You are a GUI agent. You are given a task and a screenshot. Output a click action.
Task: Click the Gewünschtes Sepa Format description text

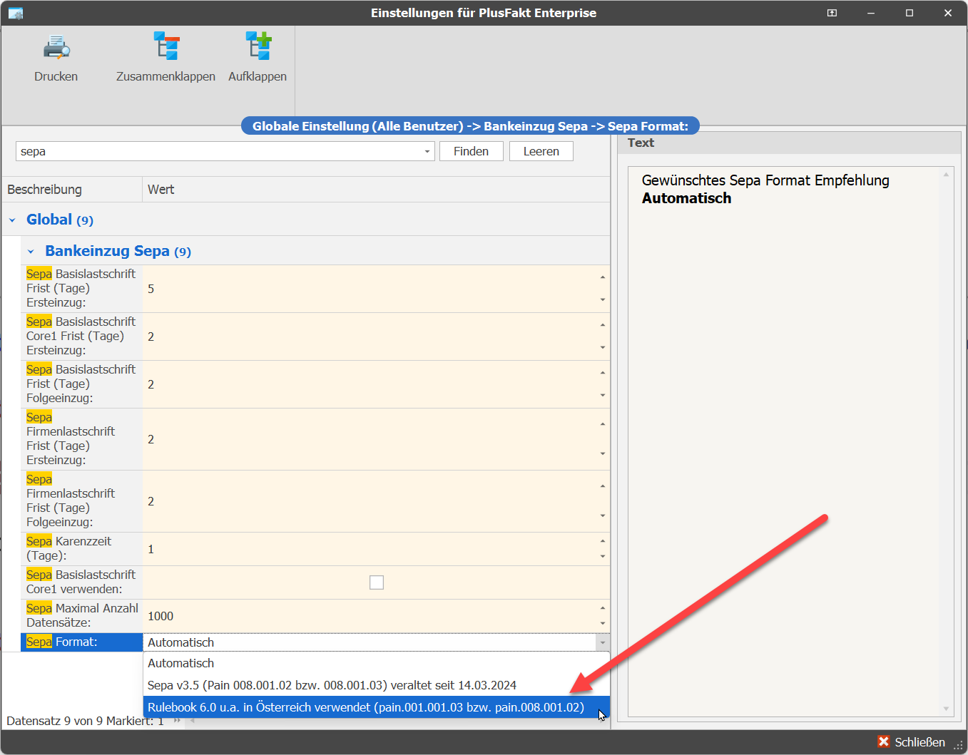coord(765,189)
